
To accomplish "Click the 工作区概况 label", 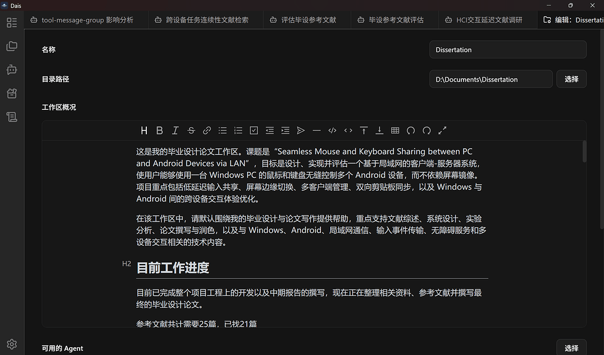I will [x=59, y=108].
